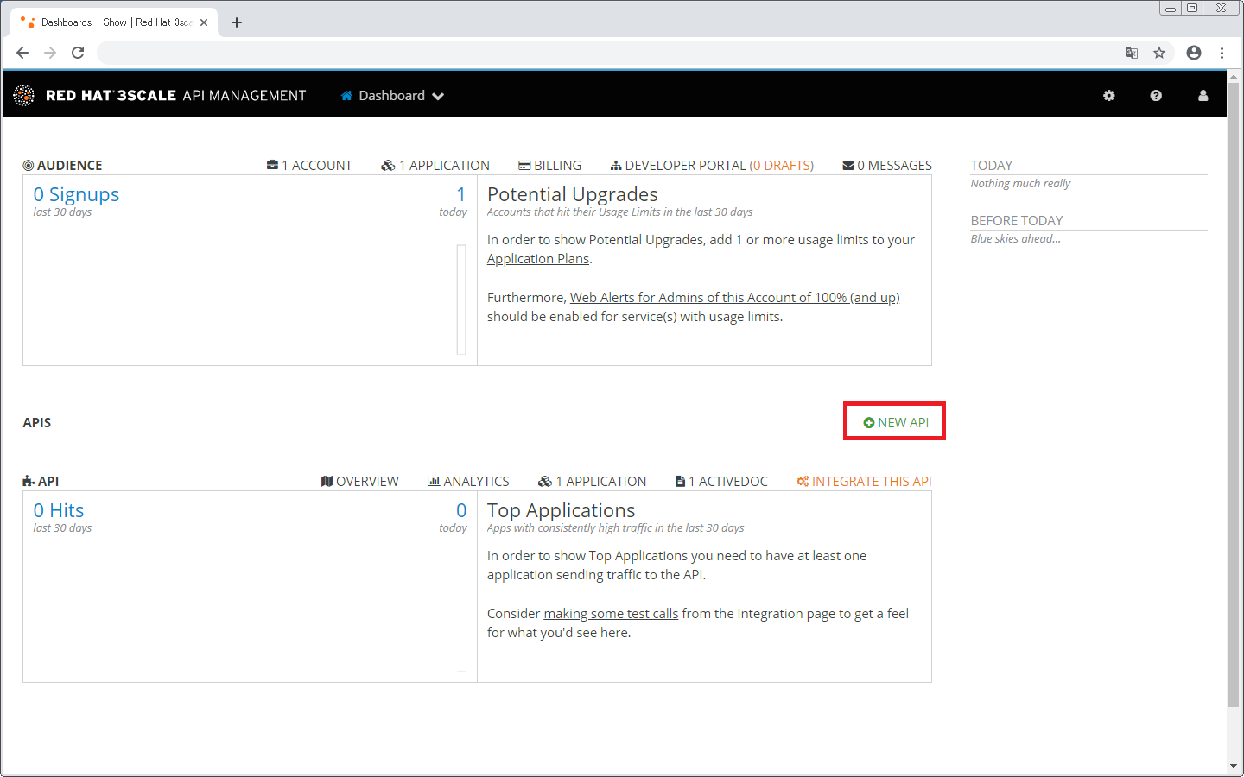The width and height of the screenshot is (1244, 777).
Task: Click the green plus icon on New API
Action: pyautogui.click(x=869, y=423)
